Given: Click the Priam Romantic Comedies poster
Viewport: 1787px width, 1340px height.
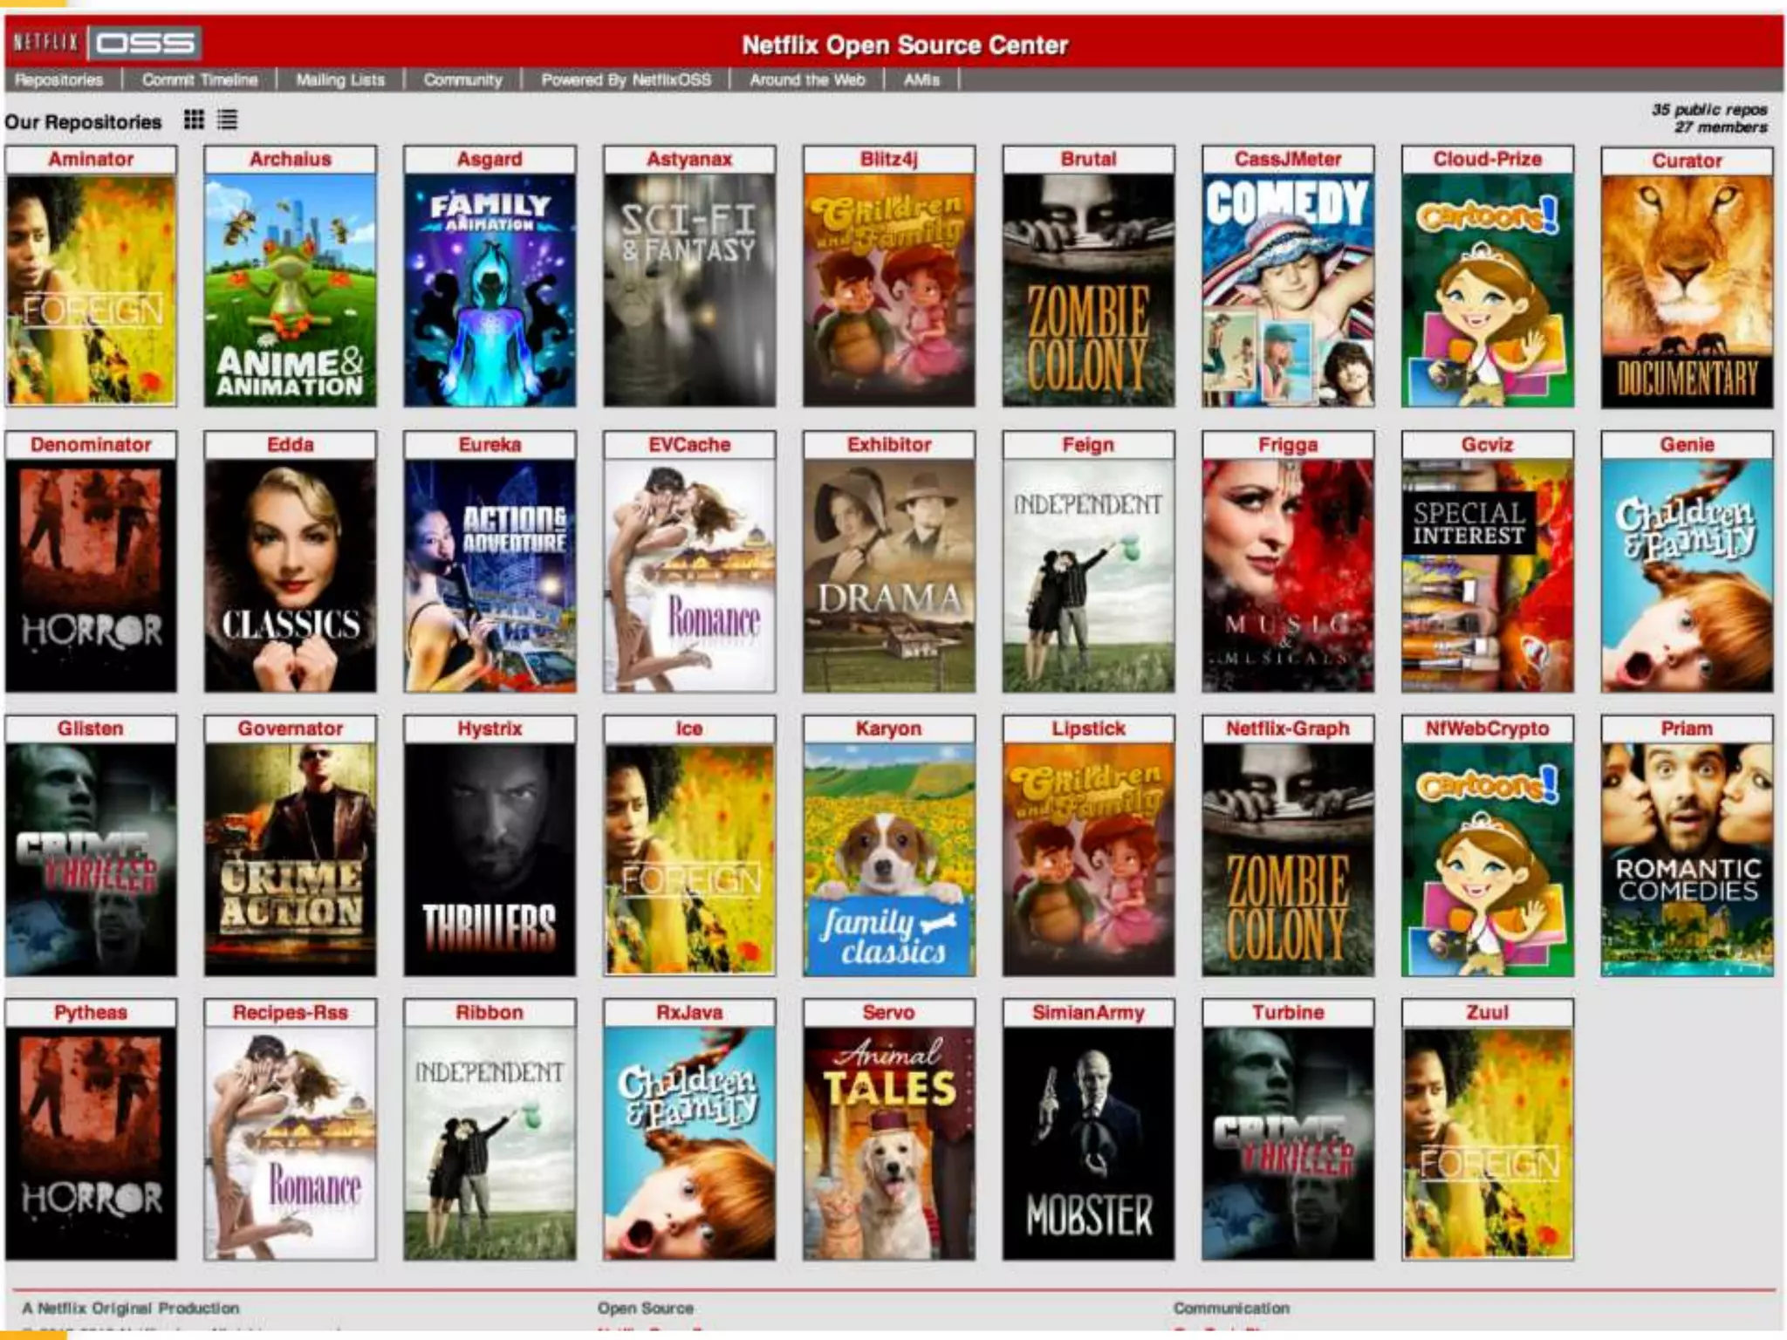Looking at the screenshot, I should coord(1687,859).
